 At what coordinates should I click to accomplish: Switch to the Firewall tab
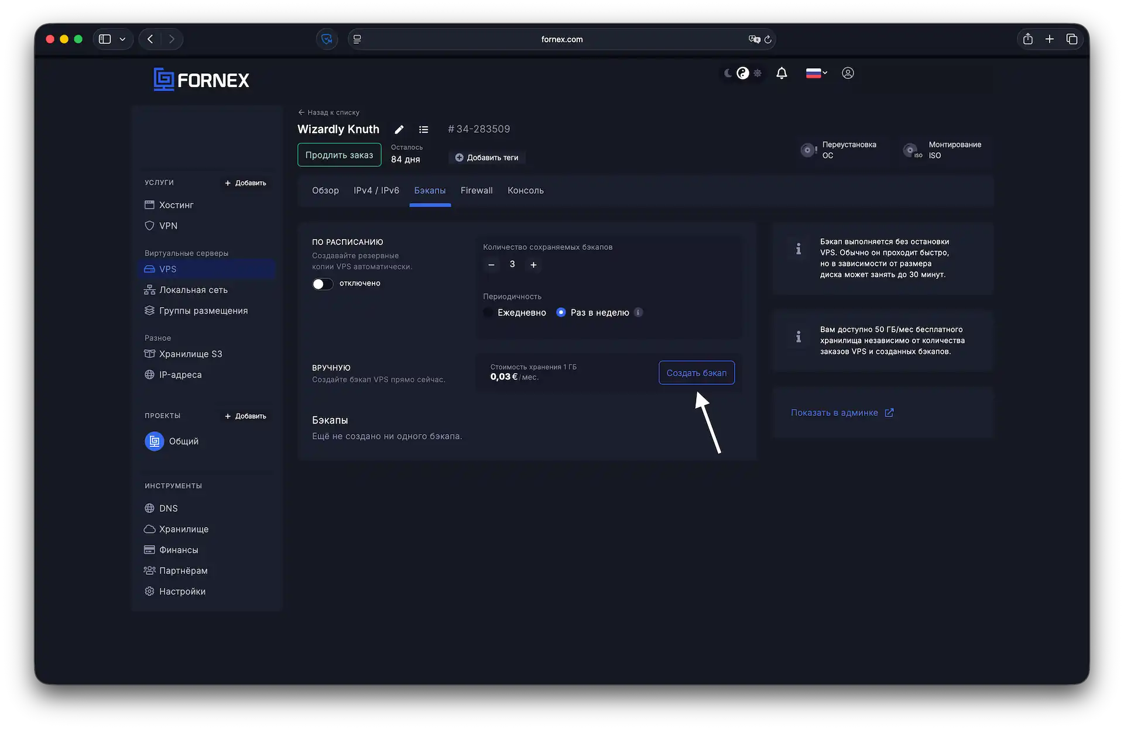pos(477,191)
